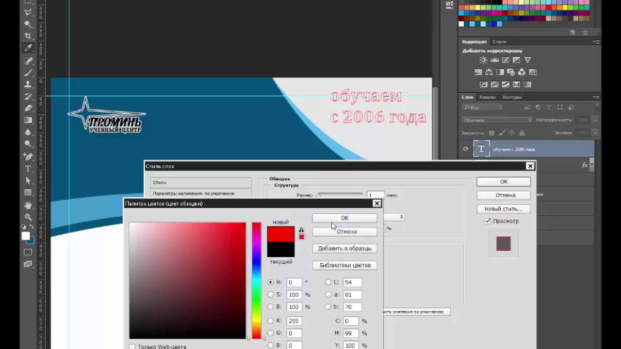Select the Blur tool

point(28,132)
